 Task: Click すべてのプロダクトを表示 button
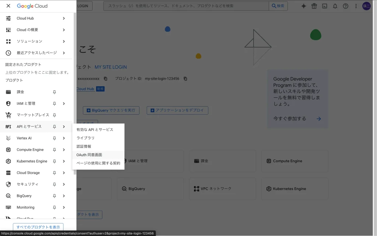coord(38,227)
